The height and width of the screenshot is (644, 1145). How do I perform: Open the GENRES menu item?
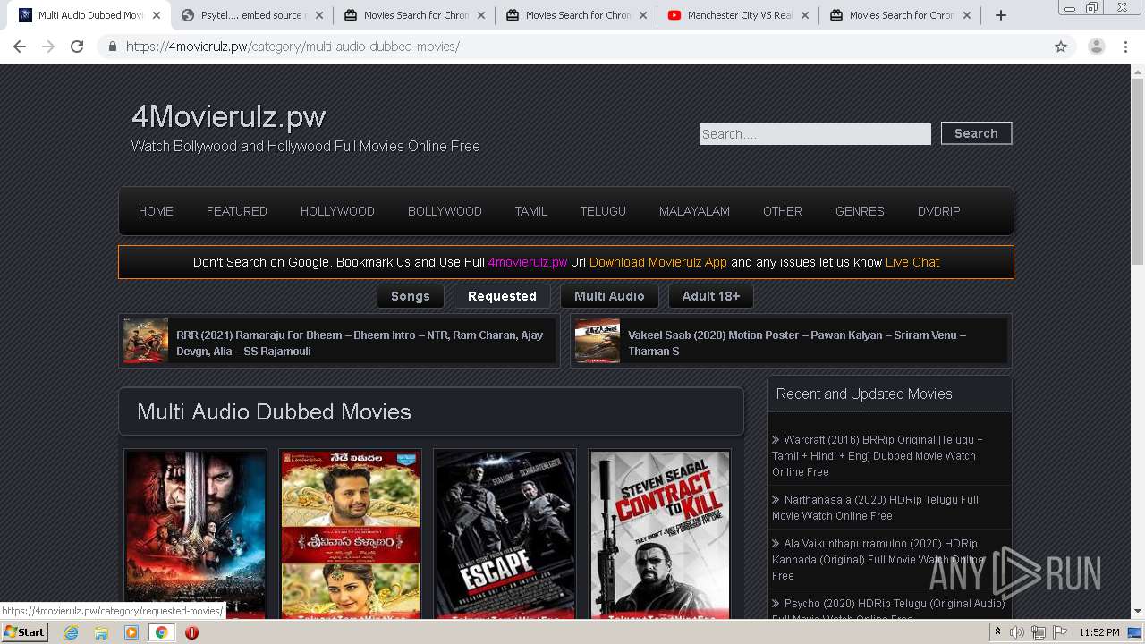[860, 211]
